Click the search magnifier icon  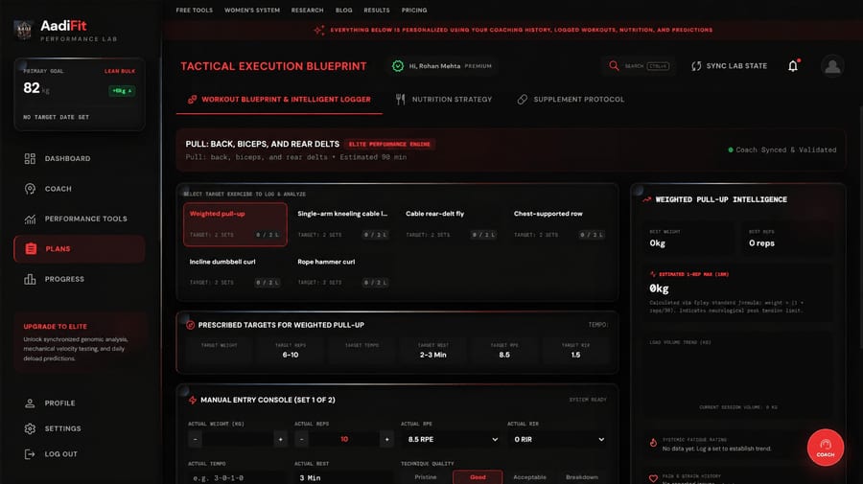tap(614, 66)
